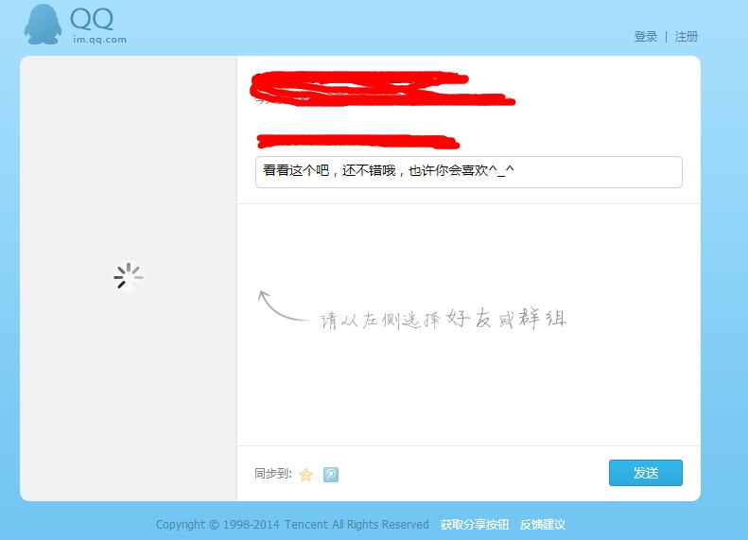The height and width of the screenshot is (540, 748).
Task: Click the QQ penguin logo
Action: coord(43,25)
